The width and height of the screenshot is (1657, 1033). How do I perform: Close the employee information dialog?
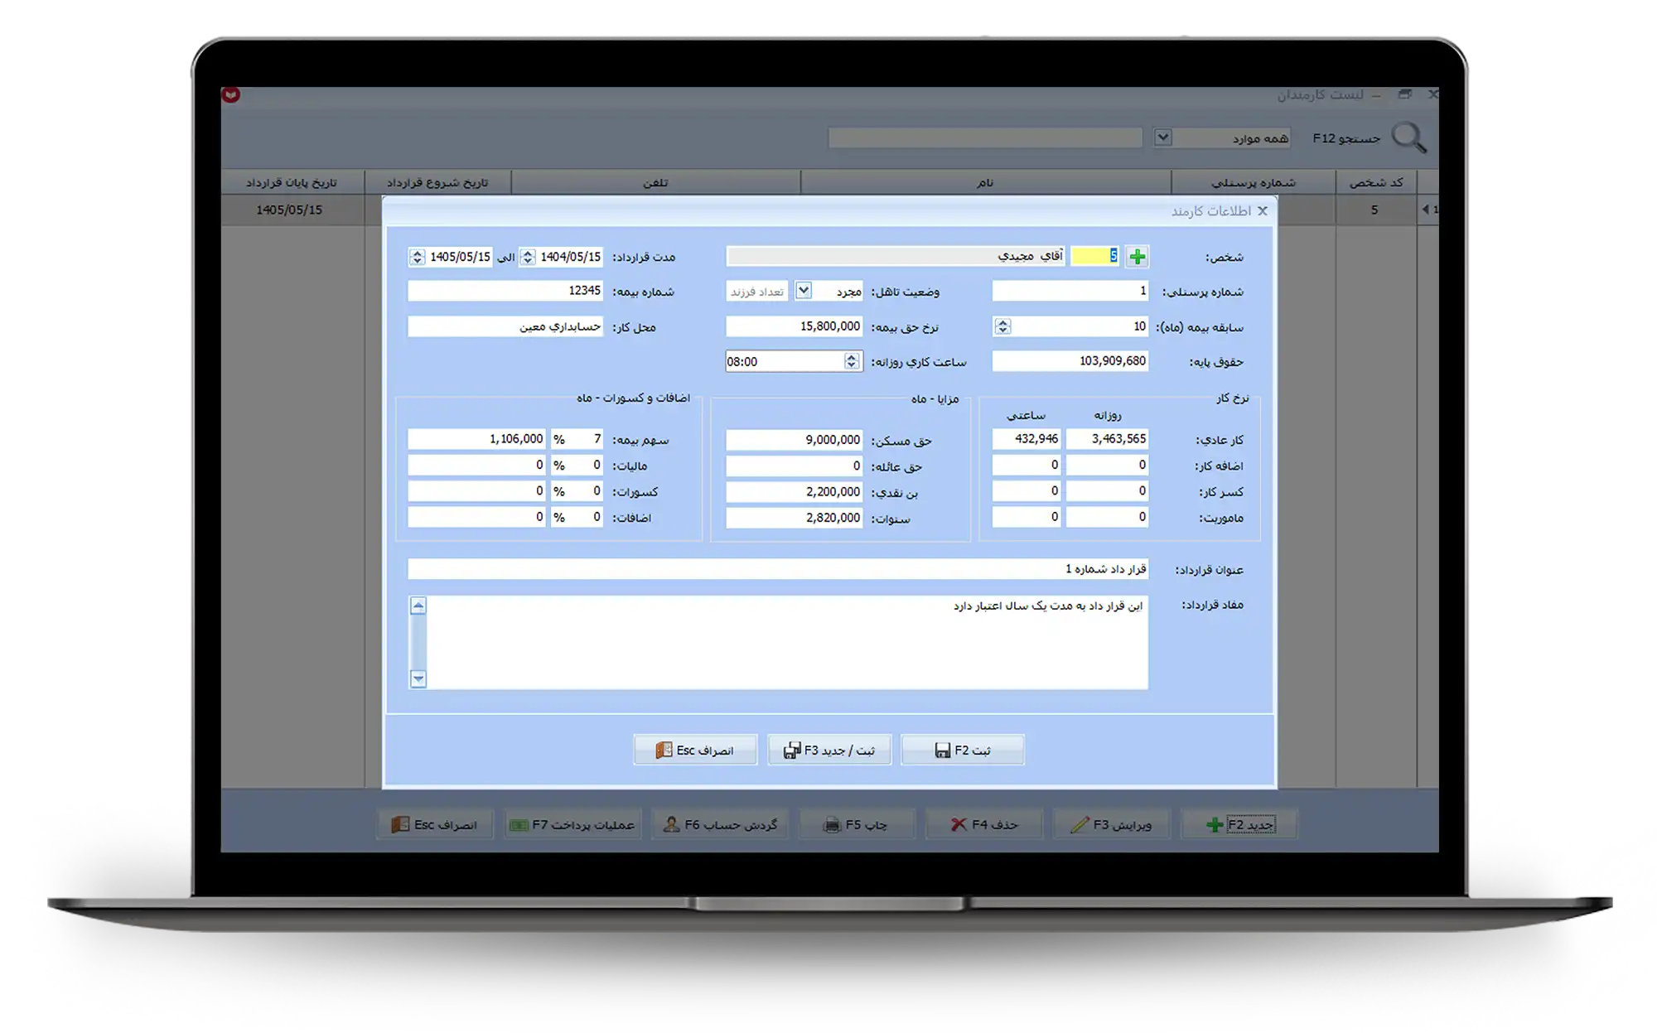click(1262, 211)
